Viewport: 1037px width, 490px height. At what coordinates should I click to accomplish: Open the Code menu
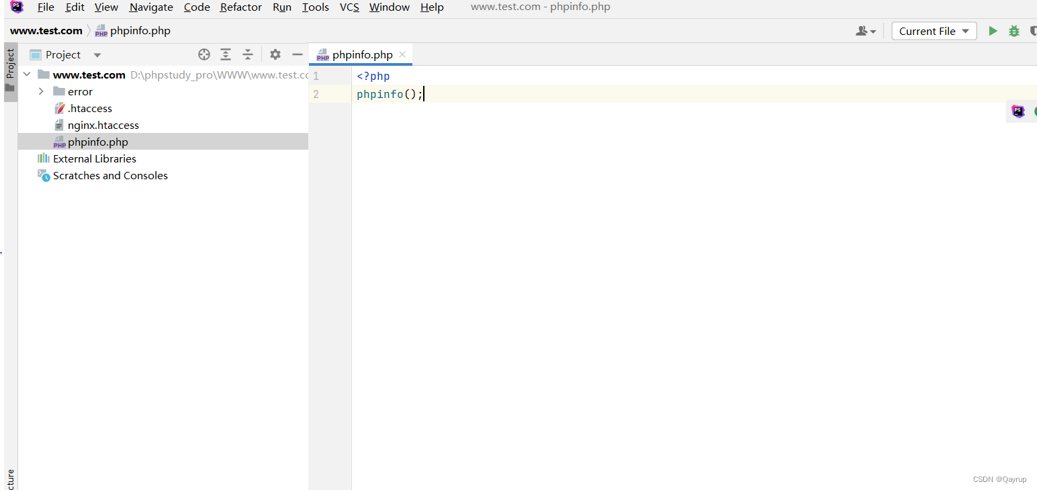(x=197, y=7)
